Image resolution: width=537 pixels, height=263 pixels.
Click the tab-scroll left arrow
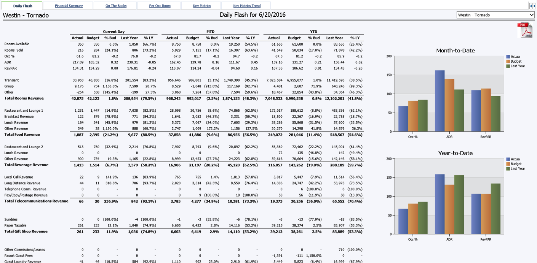coord(531,6)
